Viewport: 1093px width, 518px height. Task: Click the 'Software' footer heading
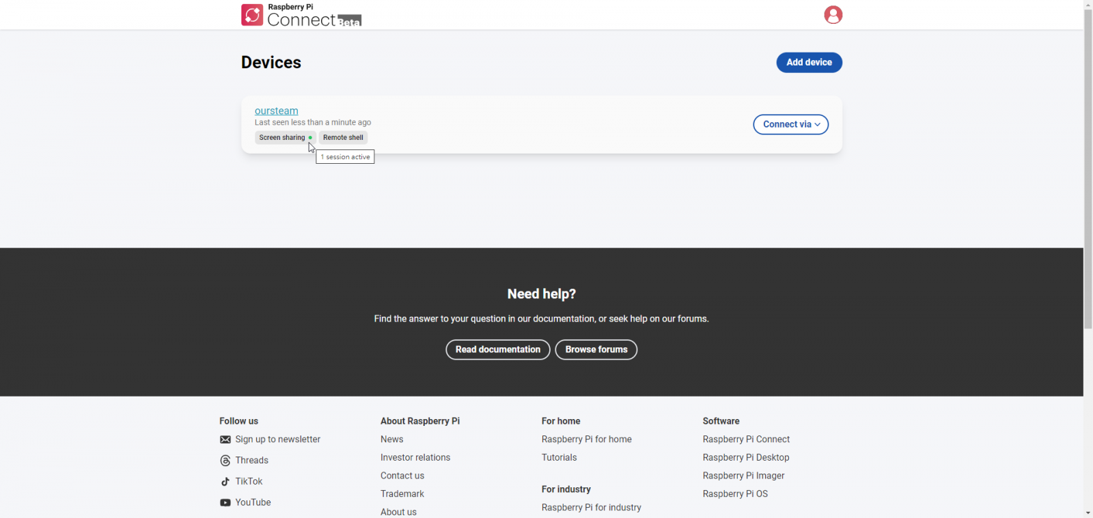pyautogui.click(x=721, y=421)
